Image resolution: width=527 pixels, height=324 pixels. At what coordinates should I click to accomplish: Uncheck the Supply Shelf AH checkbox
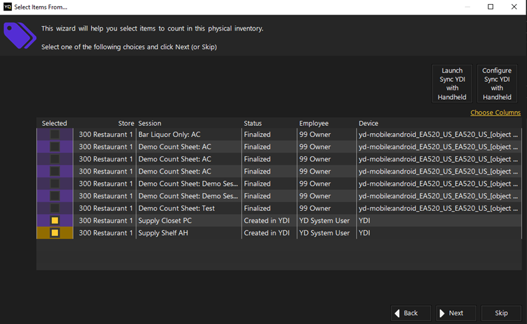(55, 233)
